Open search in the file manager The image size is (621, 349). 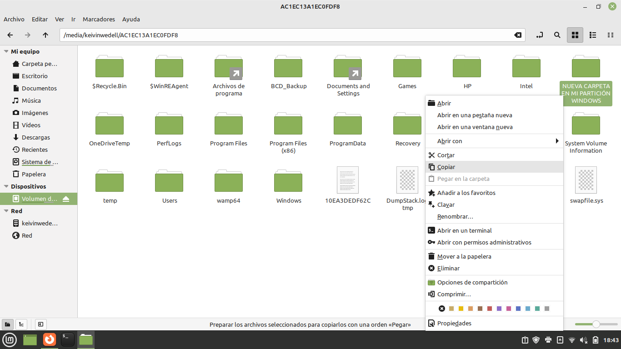click(557, 35)
